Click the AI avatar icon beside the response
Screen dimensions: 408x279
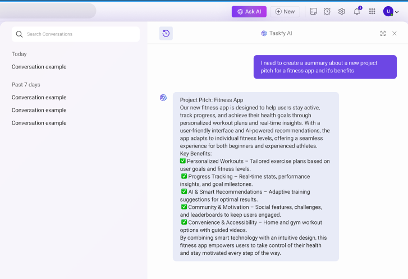point(163,97)
